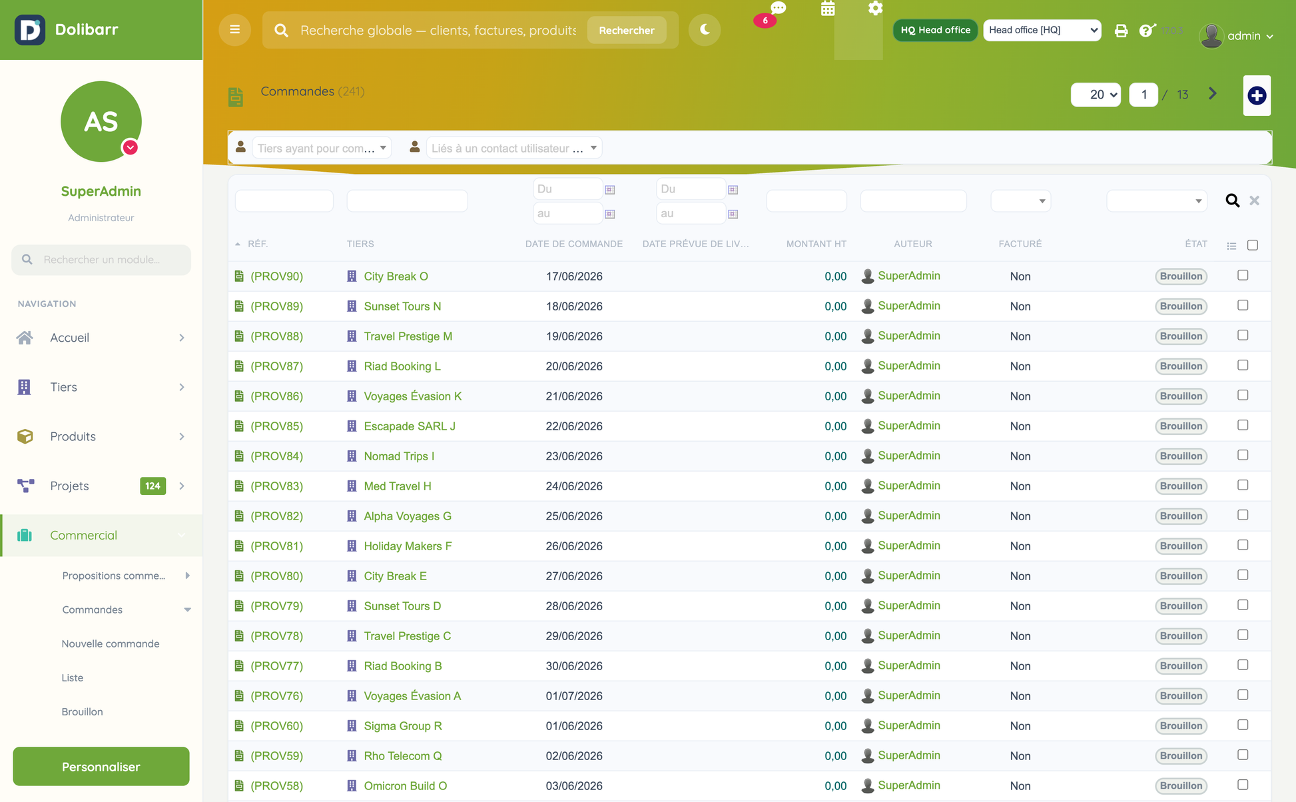Open order (PROV88) link
Viewport: 1296px width, 802px height.
click(x=276, y=336)
